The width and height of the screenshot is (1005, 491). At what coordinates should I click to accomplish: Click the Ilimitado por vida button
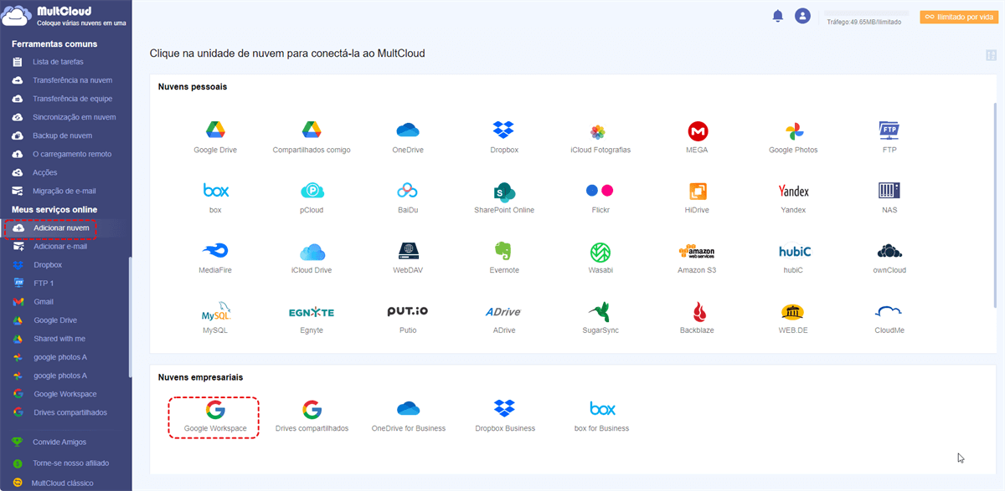pos(959,17)
